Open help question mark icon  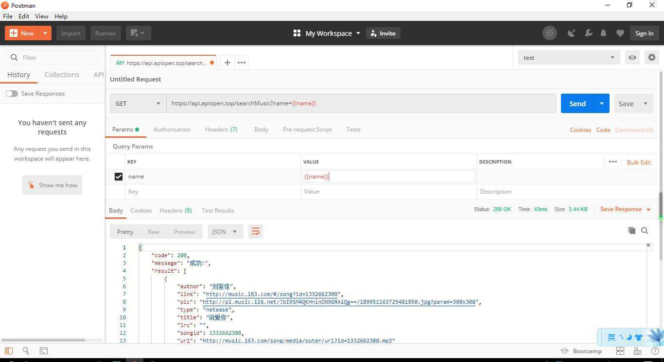point(655,351)
